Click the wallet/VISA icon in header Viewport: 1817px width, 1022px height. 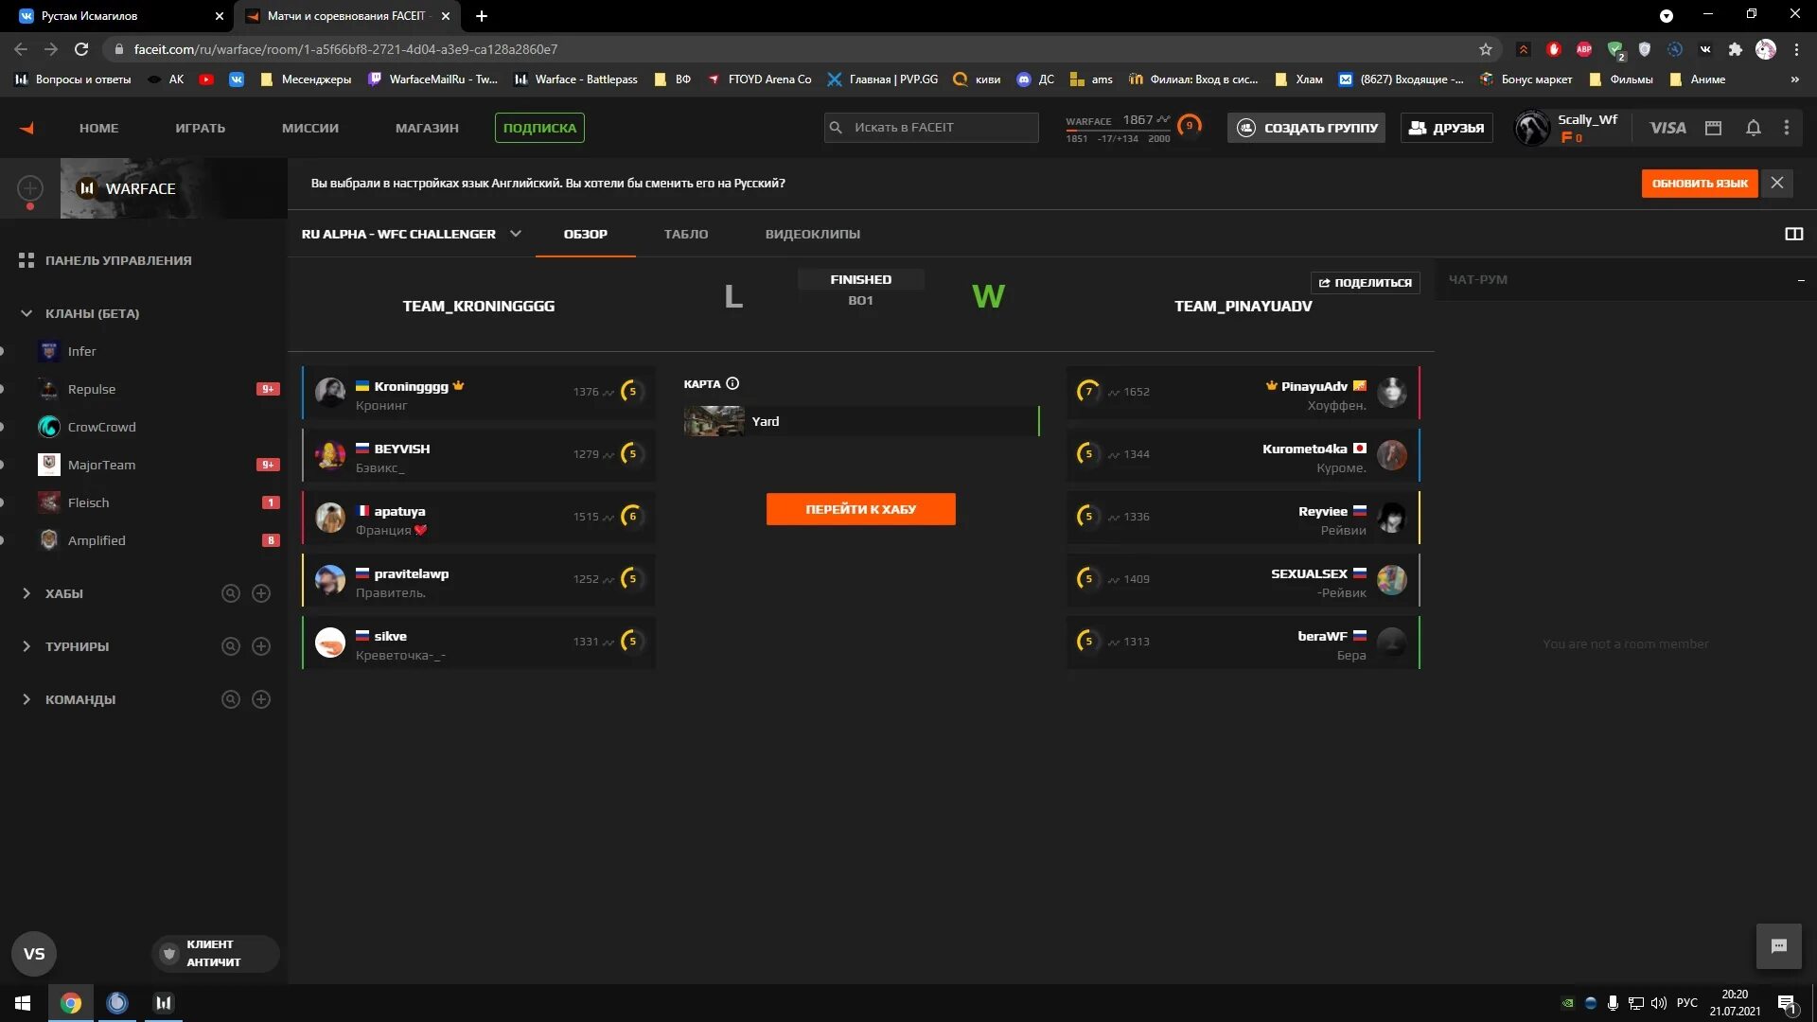(1668, 126)
